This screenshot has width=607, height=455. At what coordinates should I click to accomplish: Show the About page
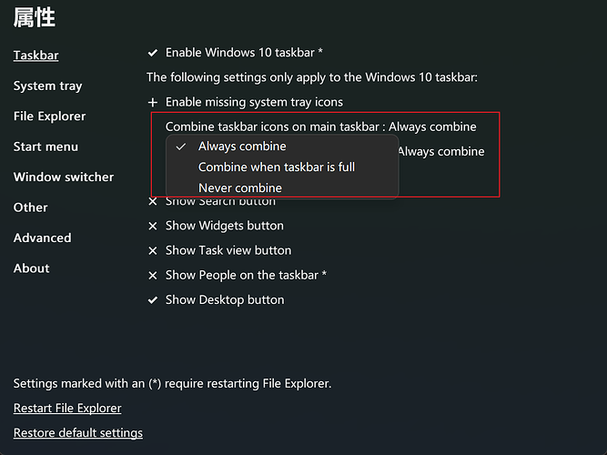click(x=31, y=268)
